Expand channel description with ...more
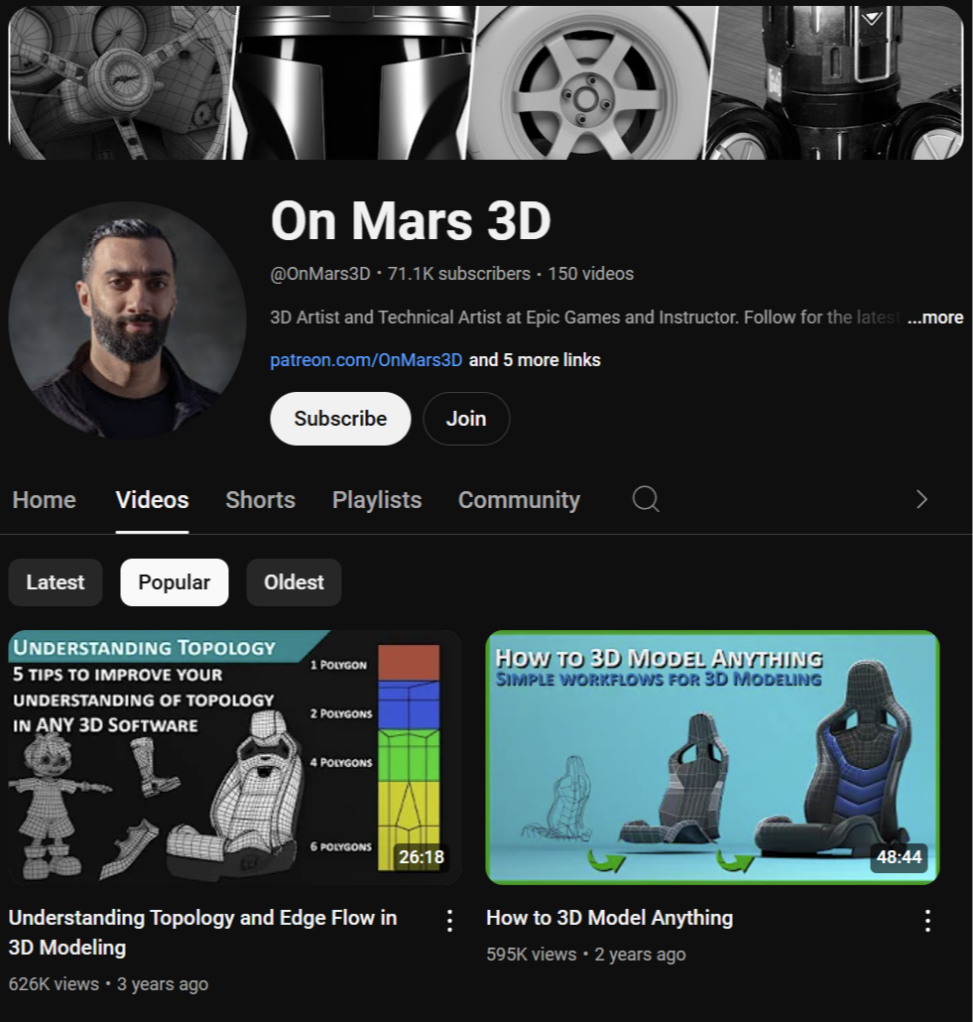Screen dimensions: 973x1022 [935, 318]
